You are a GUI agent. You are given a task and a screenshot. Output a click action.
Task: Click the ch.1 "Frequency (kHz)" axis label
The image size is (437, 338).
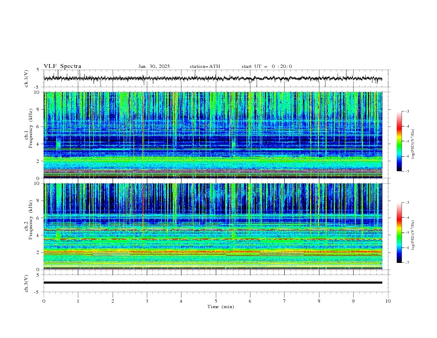(x=31, y=128)
